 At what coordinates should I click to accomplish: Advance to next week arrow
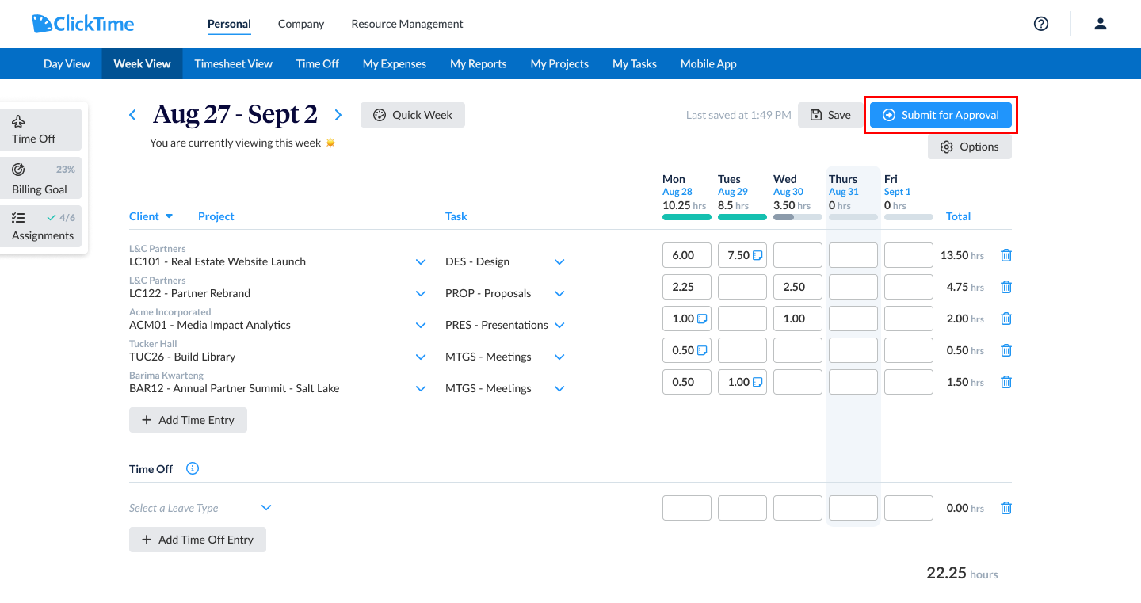coord(338,115)
